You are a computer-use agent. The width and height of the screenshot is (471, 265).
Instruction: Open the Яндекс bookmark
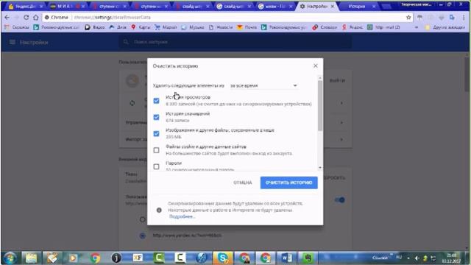(353, 27)
